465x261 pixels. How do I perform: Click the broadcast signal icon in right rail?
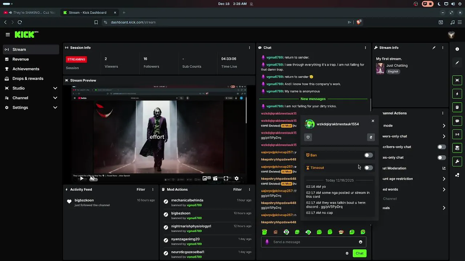coord(457,134)
